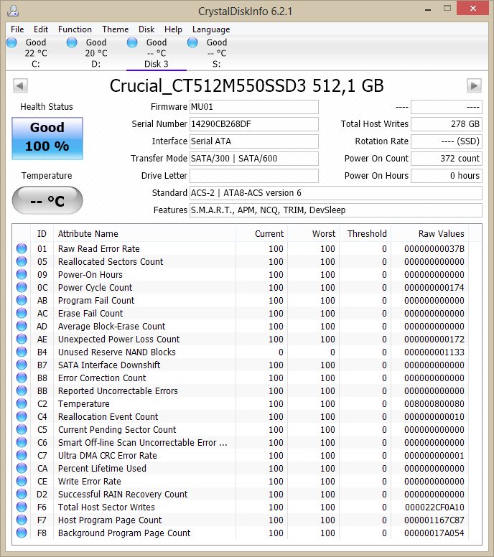Click status orb for Reallocation Event Count
494x557 pixels.
pyautogui.click(x=22, y=416)
